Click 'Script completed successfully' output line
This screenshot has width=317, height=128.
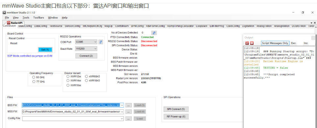[x=269, y=76]
